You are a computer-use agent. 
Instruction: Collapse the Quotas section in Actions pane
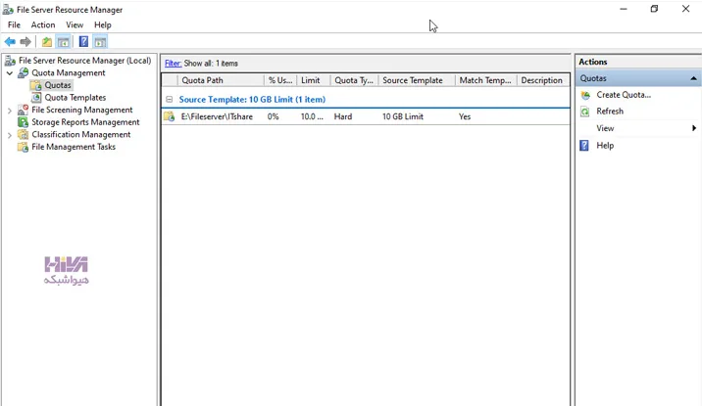[693, 78]
